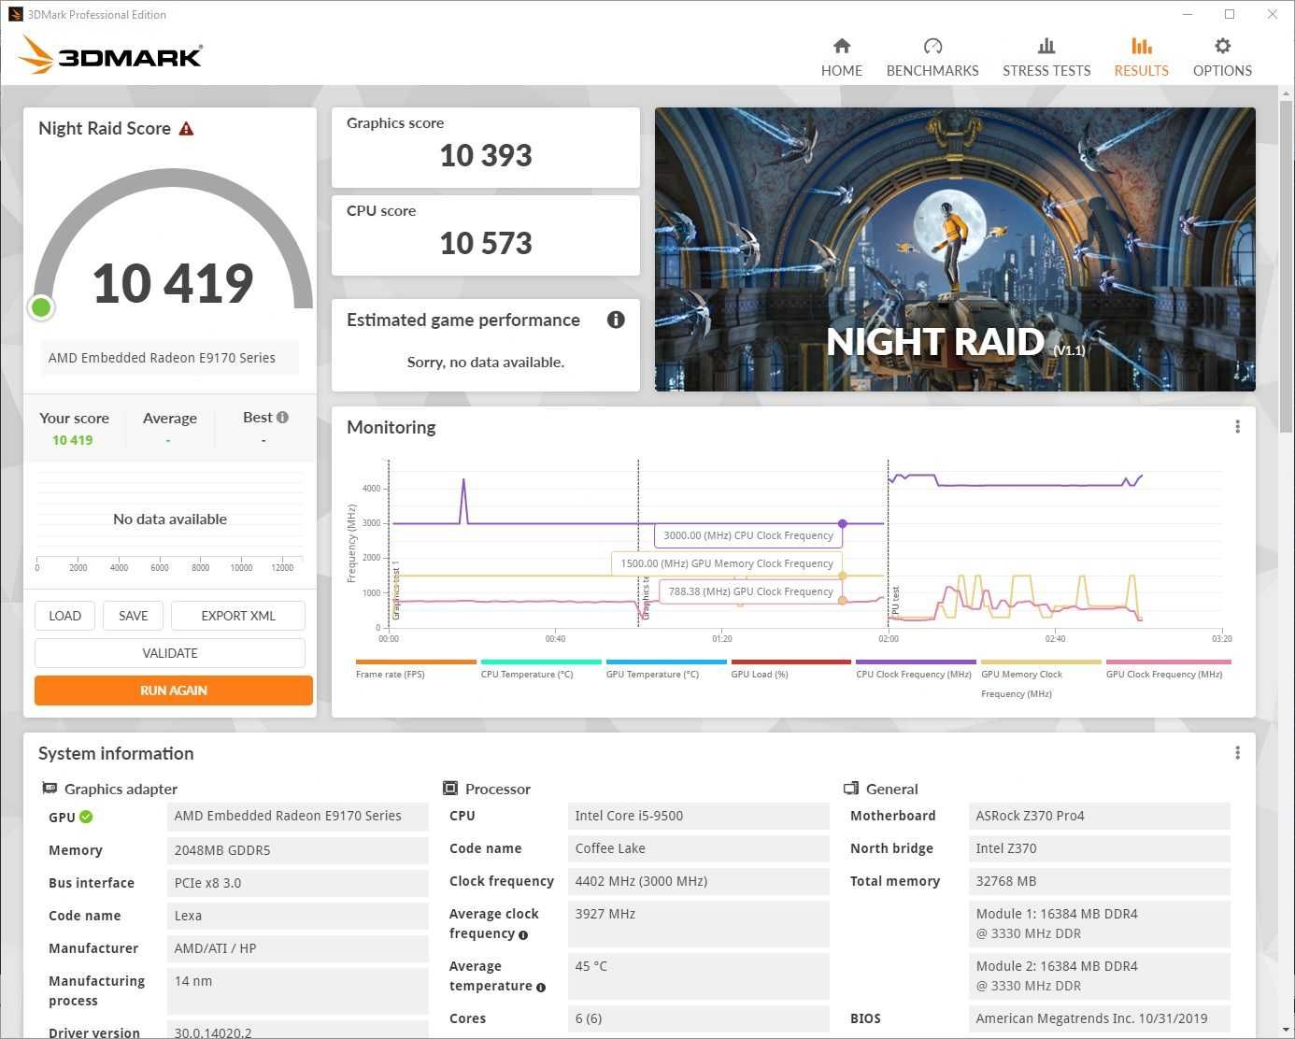Switch to the Results tab
Screen dimensions: 1295x1039
click(1141, 57)
